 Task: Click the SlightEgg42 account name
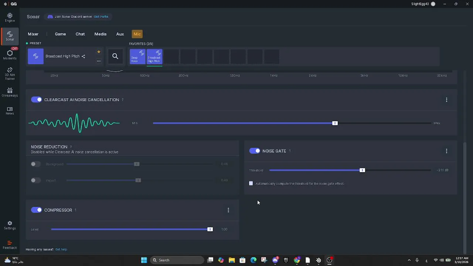tap(420, 4)
